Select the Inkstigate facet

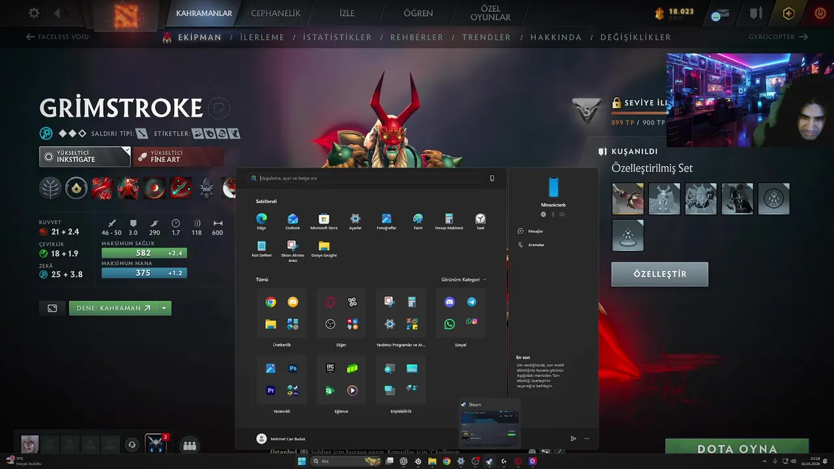click(85, 156)
